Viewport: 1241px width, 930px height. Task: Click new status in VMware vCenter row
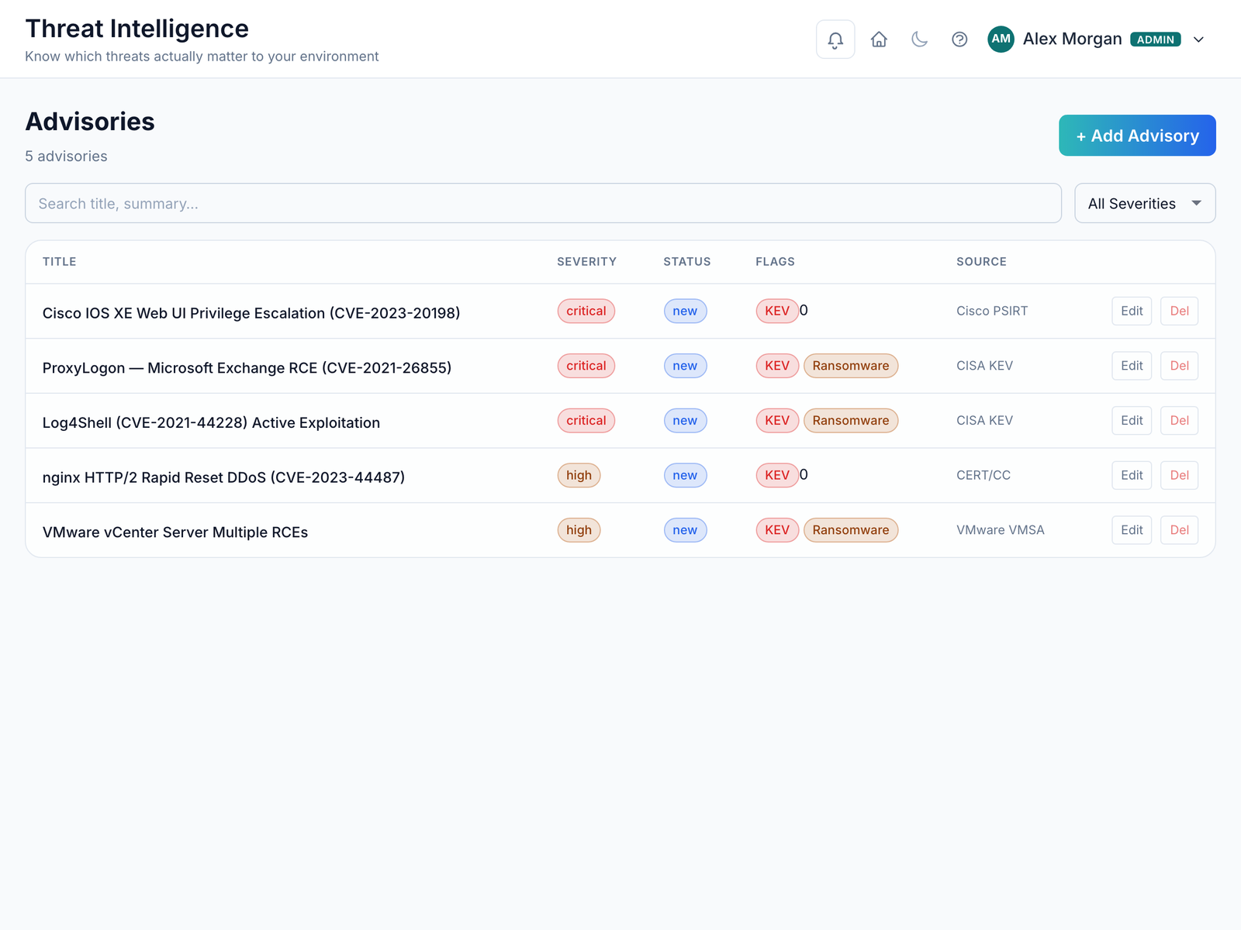pos(685,530)
